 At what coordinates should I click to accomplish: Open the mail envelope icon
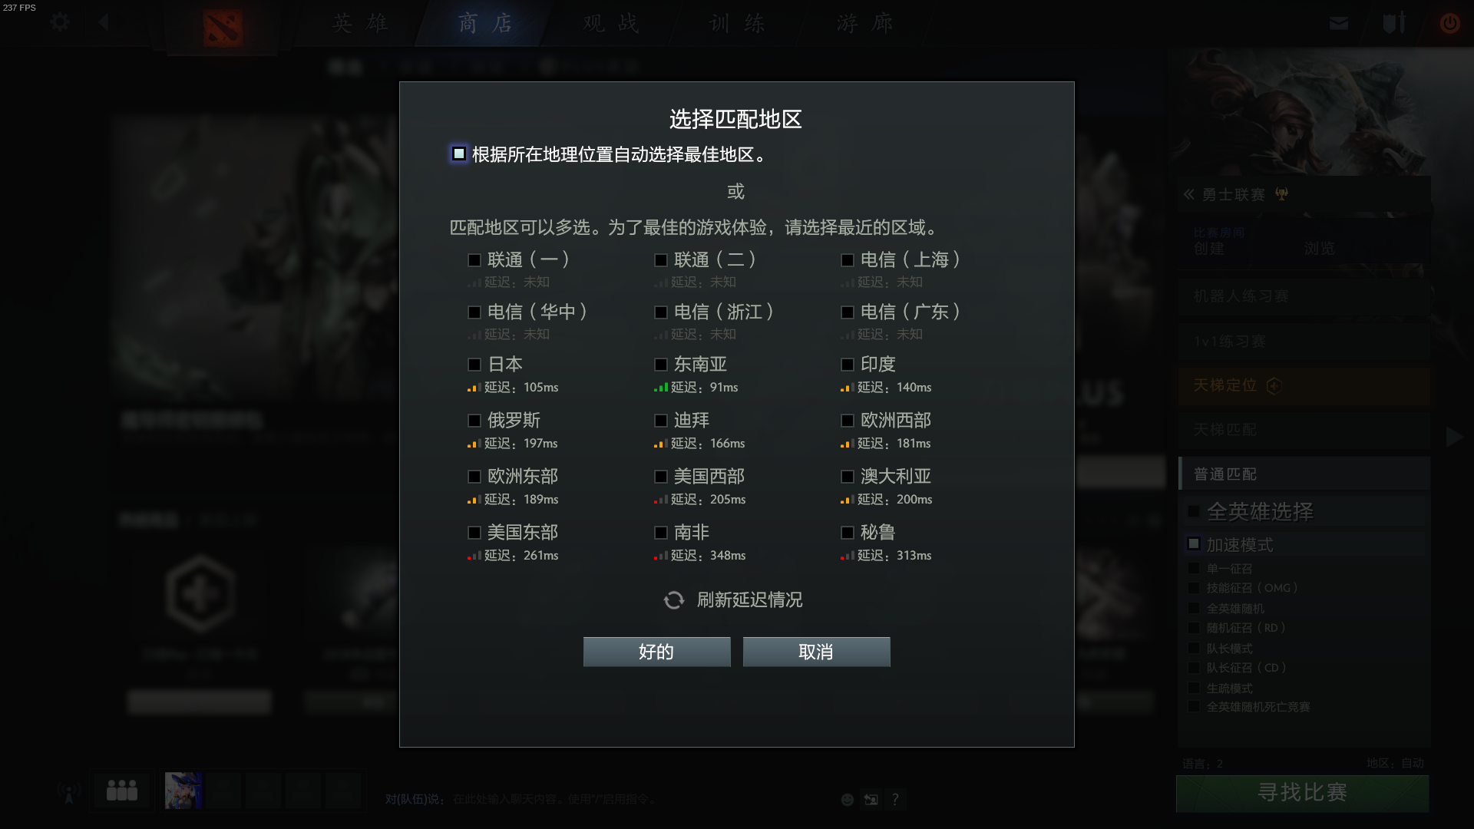coord(1339,23)
